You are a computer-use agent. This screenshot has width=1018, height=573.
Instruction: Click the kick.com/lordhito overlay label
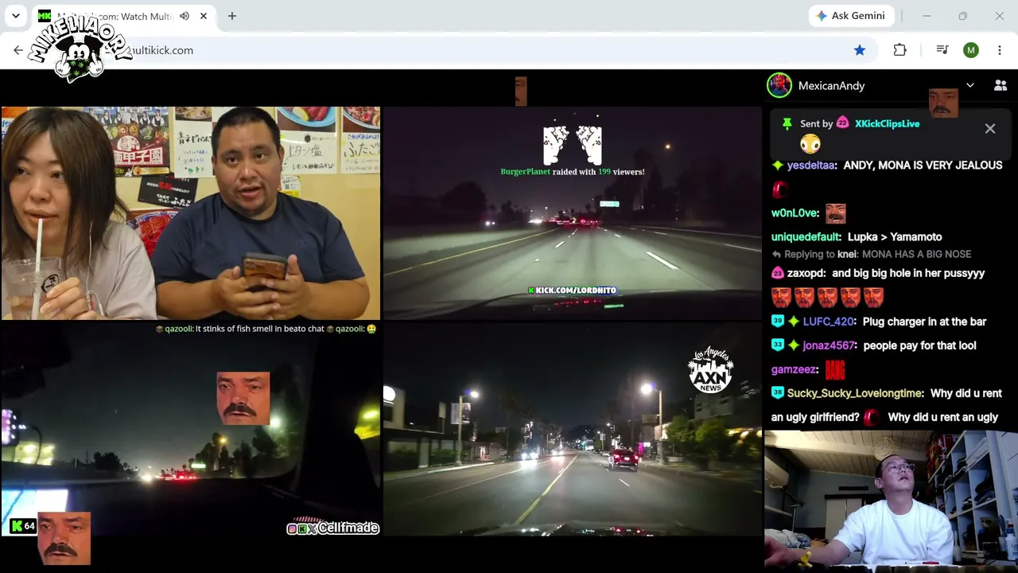tap(573, 290)
